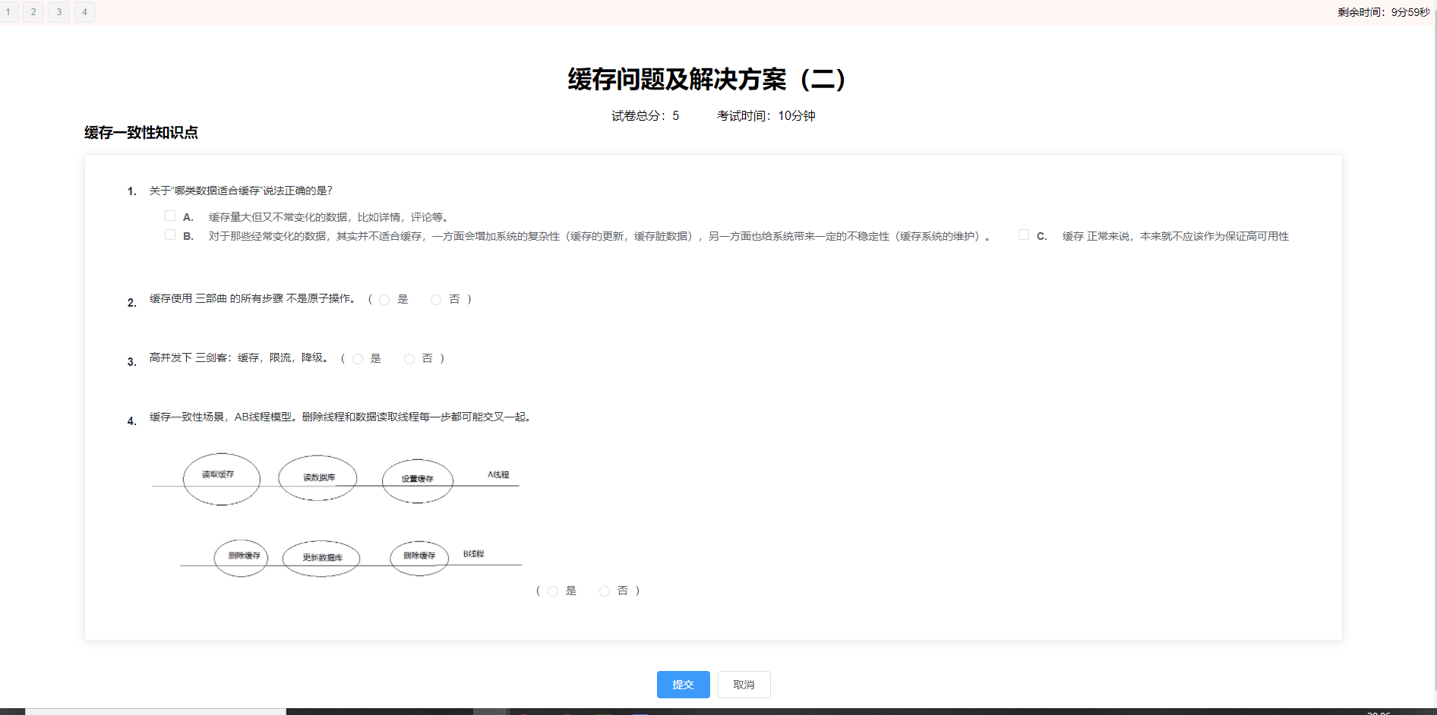This screenshot has height=715, width=1437.
Task: Check option B for question 1
Action: pyautogui.click(x=170, y=235)
